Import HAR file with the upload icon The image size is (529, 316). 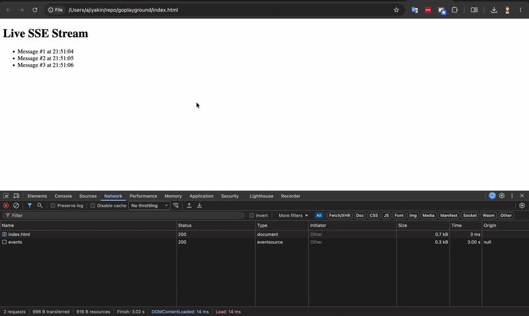[189, 206]
